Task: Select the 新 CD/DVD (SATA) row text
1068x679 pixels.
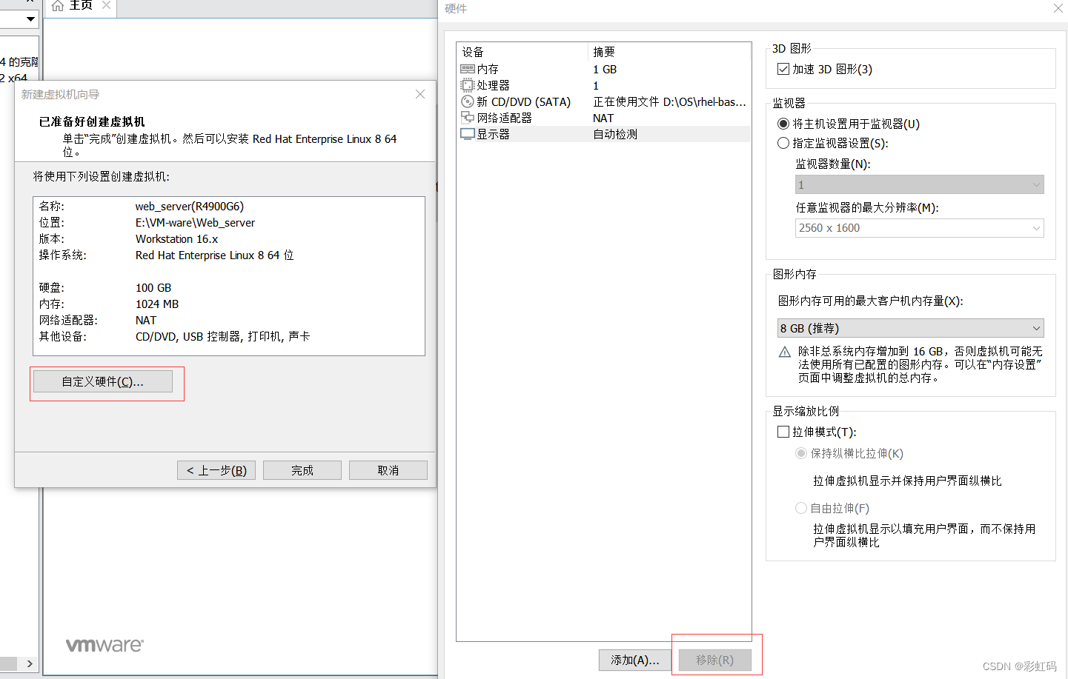Action: tap(524, 101)
